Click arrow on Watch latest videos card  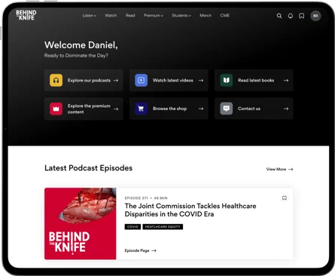click(x=201, y=81)
